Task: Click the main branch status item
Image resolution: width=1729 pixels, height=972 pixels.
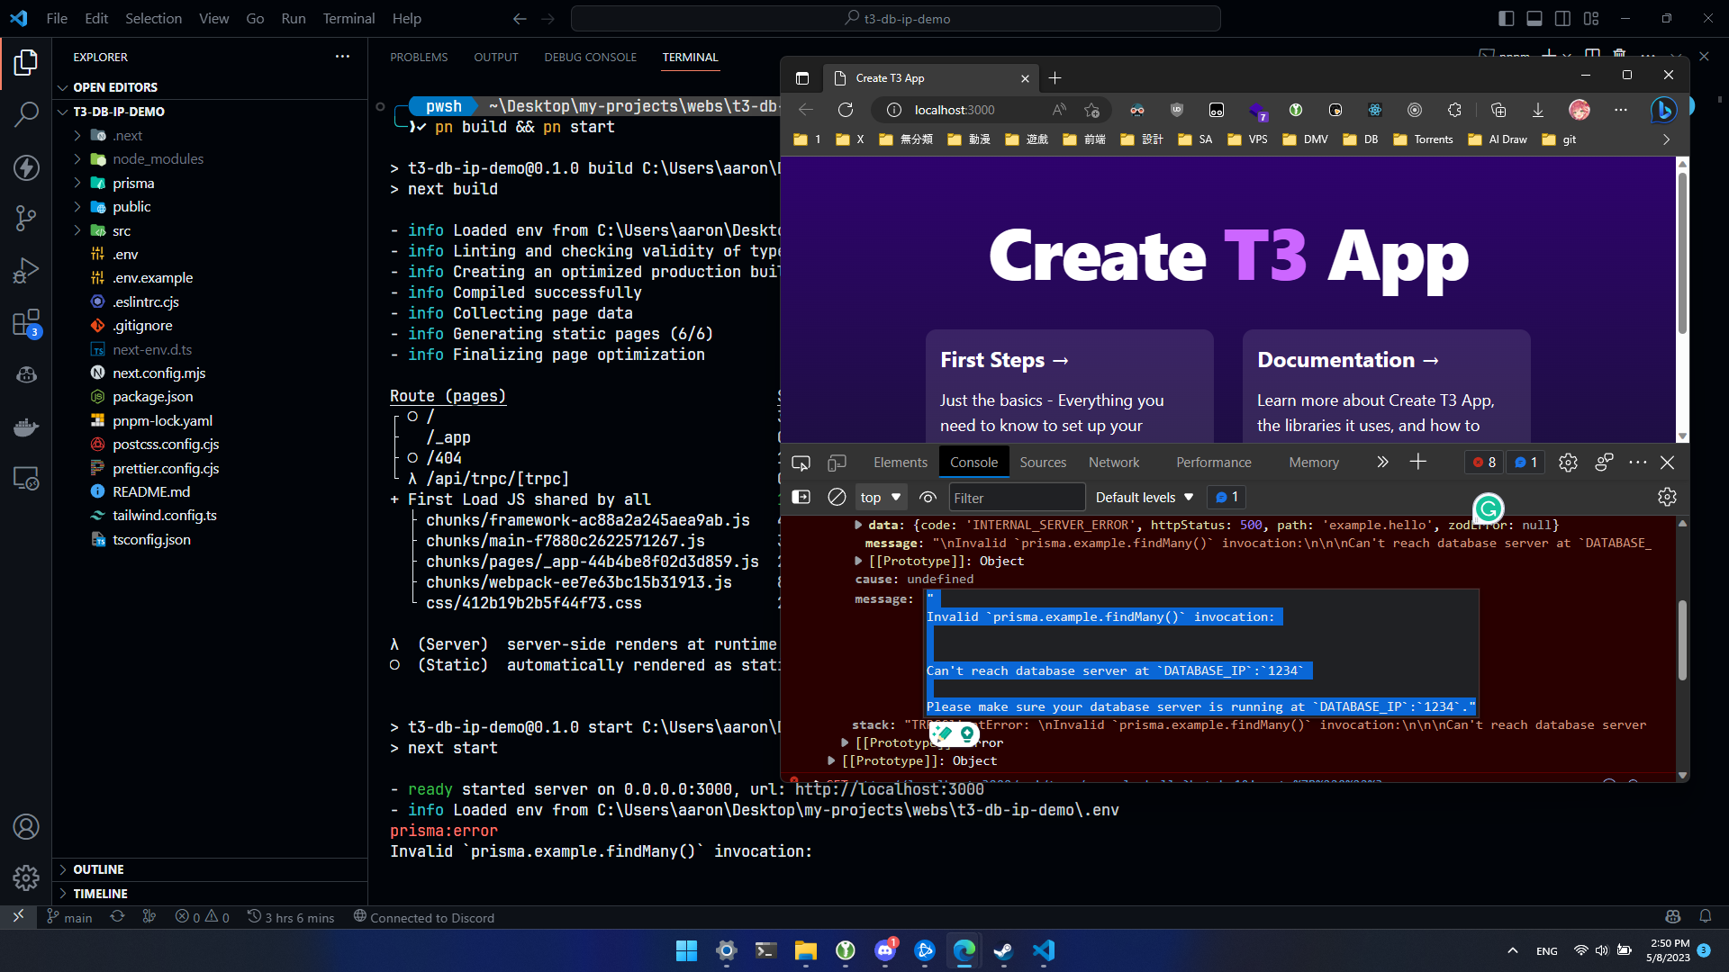Action: [x=69, y=917]
